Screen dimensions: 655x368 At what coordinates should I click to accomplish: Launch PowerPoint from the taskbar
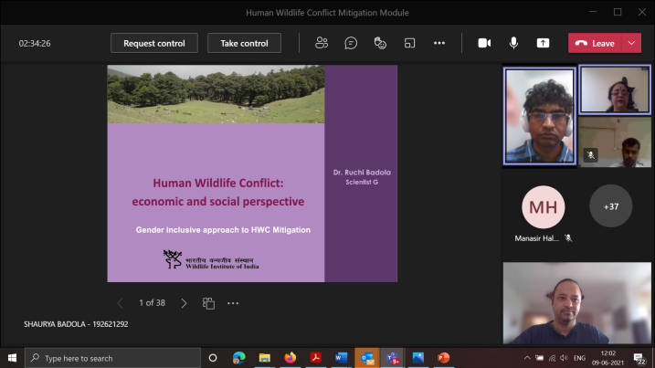coord(444,358)
